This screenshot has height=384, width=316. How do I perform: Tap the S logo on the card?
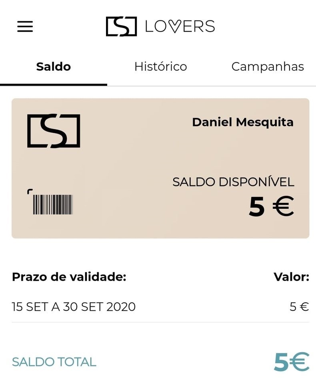click(x=54, y=130)
